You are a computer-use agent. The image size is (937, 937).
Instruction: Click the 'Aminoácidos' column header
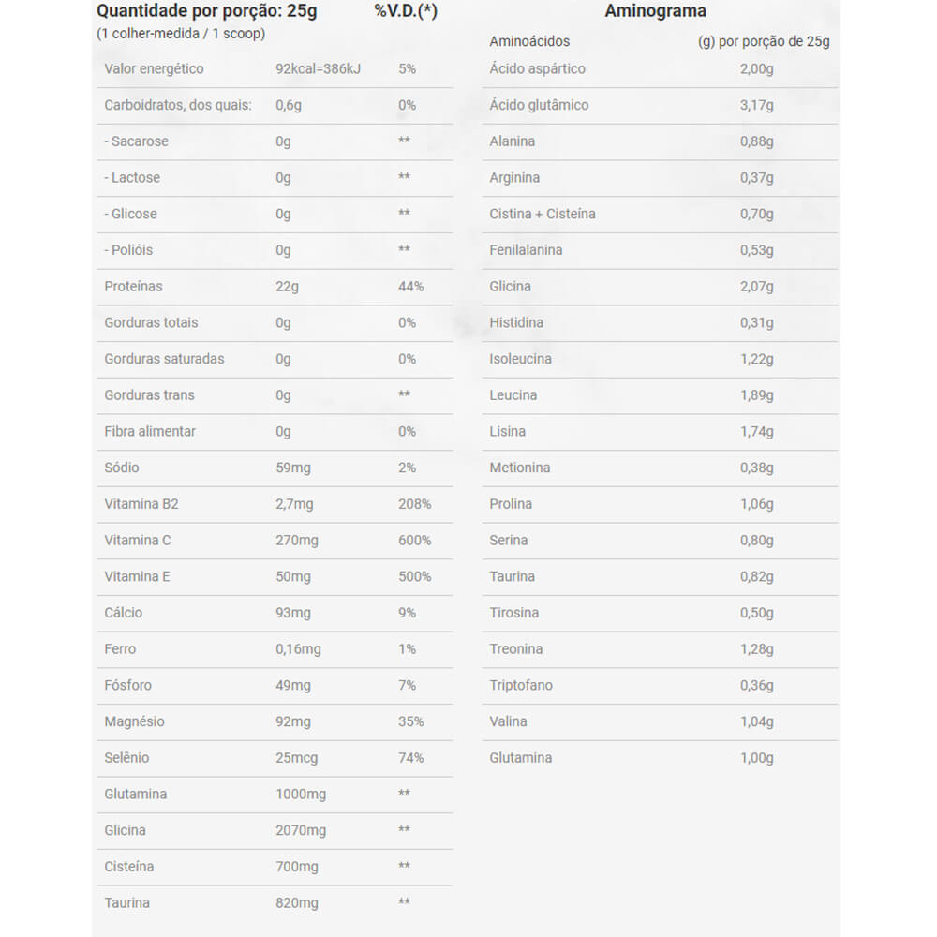point(529,41)
